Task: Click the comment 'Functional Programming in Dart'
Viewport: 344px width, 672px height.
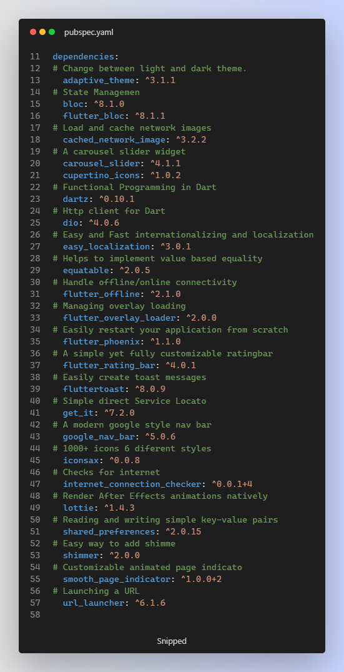Action: pyautogui.click(x=134, y=188)
